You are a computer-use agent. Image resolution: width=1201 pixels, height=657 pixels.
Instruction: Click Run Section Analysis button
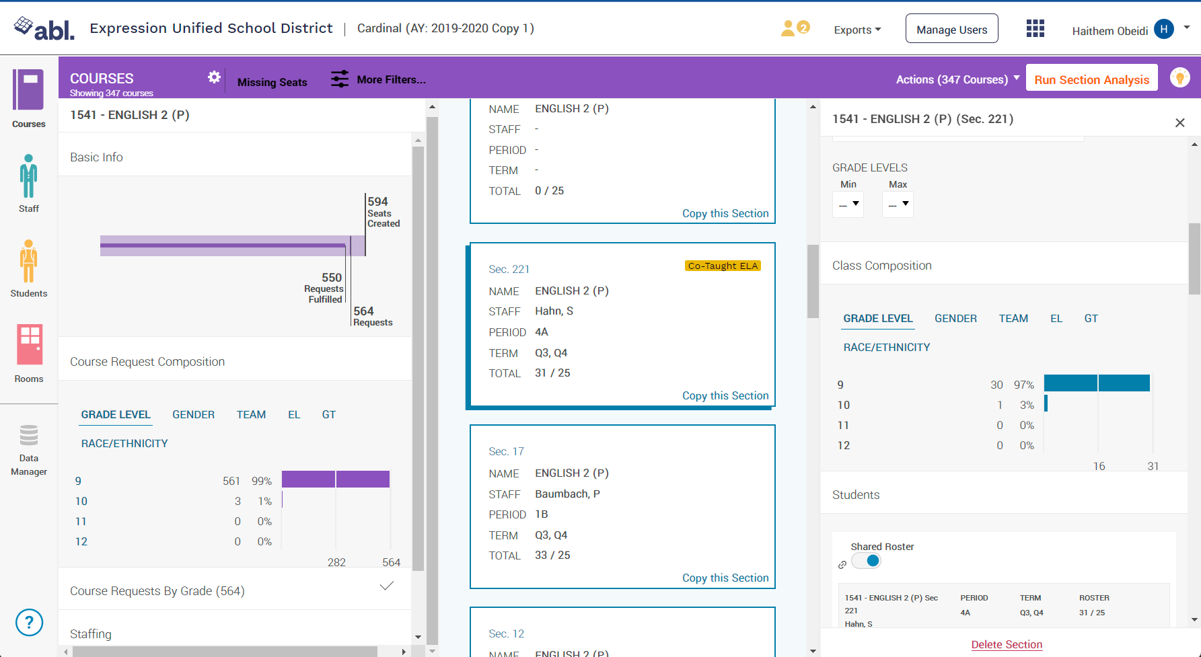click(x=1091, y=79)
